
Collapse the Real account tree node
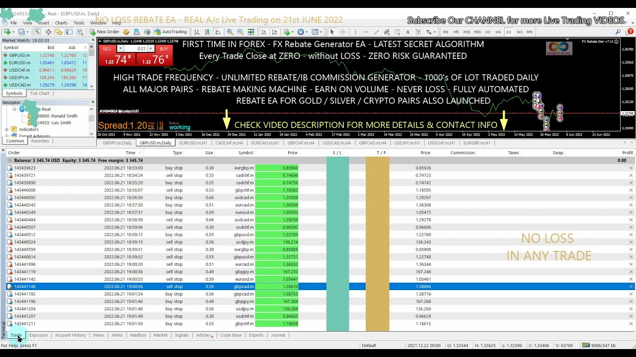click(14, 109)
